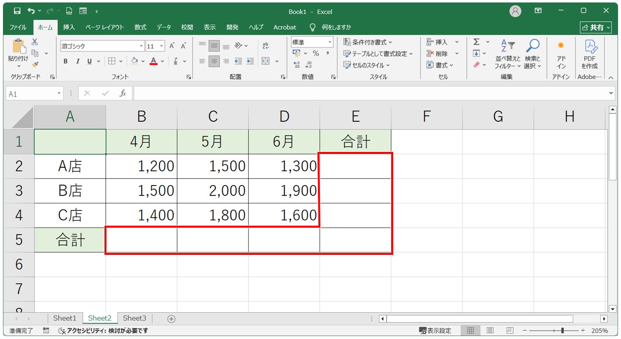Open the font size dropdown
This screenshot has height=339, width=621.
tap(162, 46)
